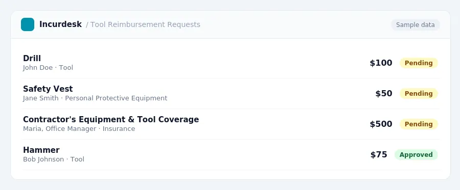460x190 pixels.
Task: Click the Pending badge on Safety Vest row
Action: click(x=419, y=94)
